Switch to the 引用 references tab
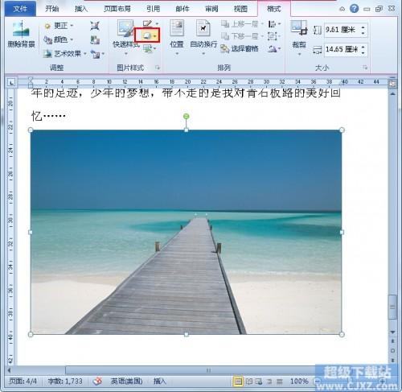402x392 pixels. click(x=153, y=9)
